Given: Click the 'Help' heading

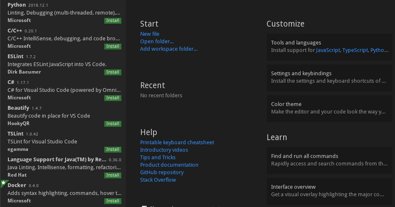Looking at the screenshot, I should pos(148,132).
